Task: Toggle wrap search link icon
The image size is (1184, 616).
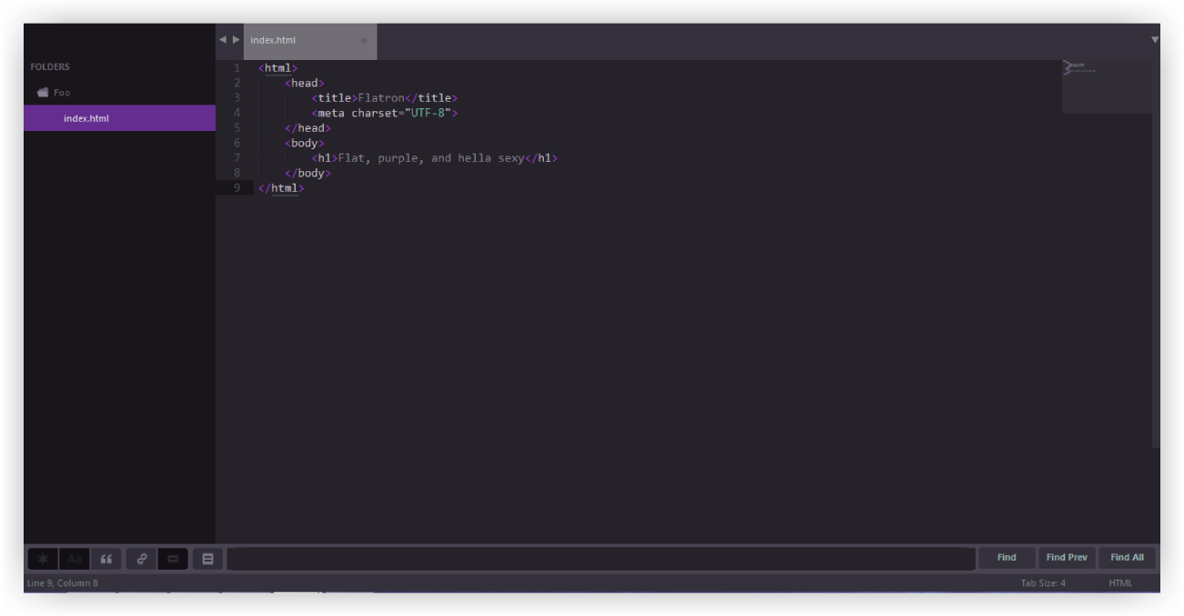Action: pos(141,559)
